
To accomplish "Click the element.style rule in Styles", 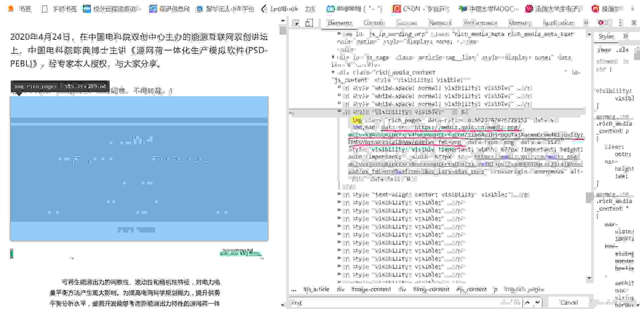I will (613, 65).
